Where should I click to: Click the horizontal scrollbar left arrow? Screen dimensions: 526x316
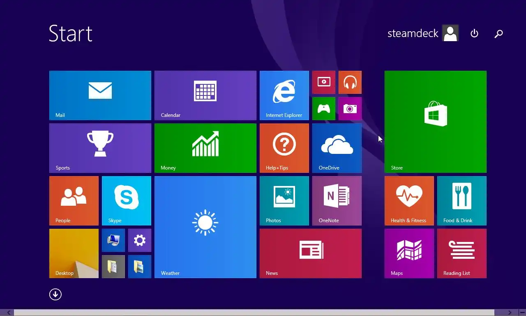click(x=9, y=313)
